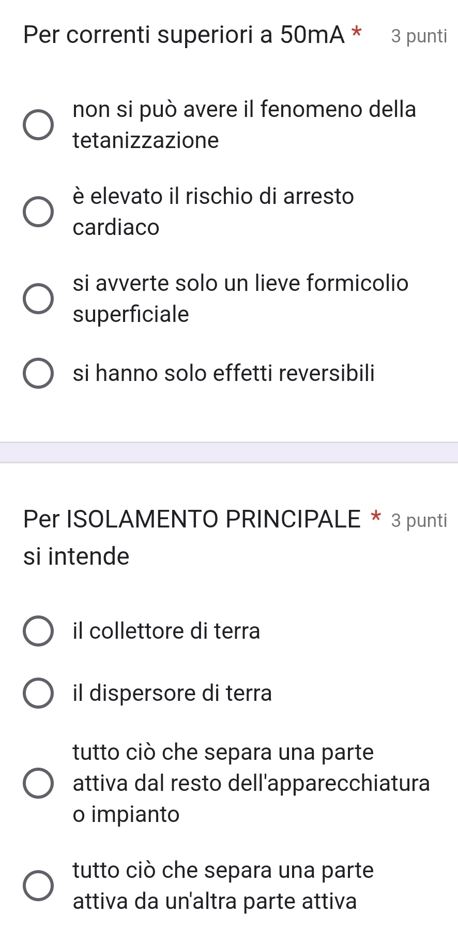Mark the 'si hanno solo effetti reversibili' radio button
This screenshot has width=458, height=925.
(38, 374)
